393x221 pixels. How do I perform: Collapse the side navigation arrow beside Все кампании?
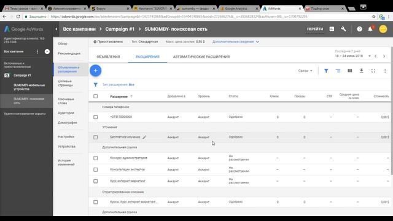point(56,29)
